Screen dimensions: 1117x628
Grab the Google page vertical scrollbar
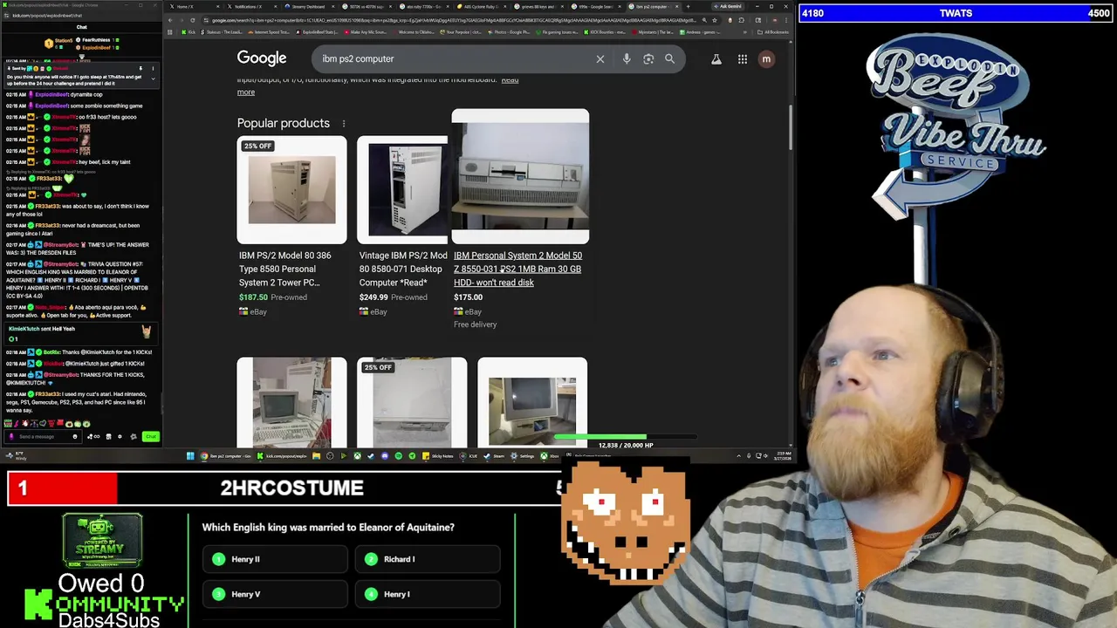(x=791, y=126)
